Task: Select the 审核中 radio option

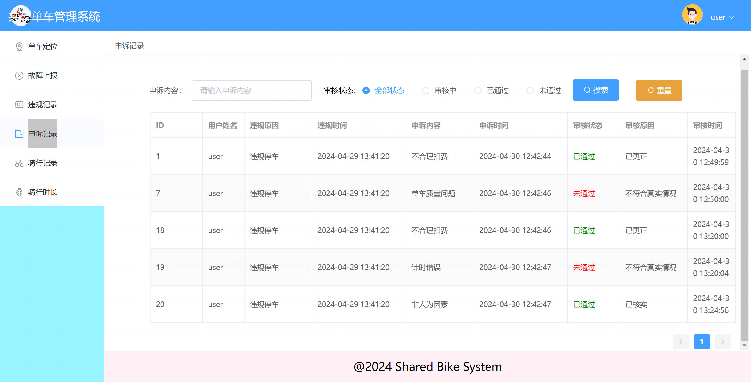Action: point(426,90)
